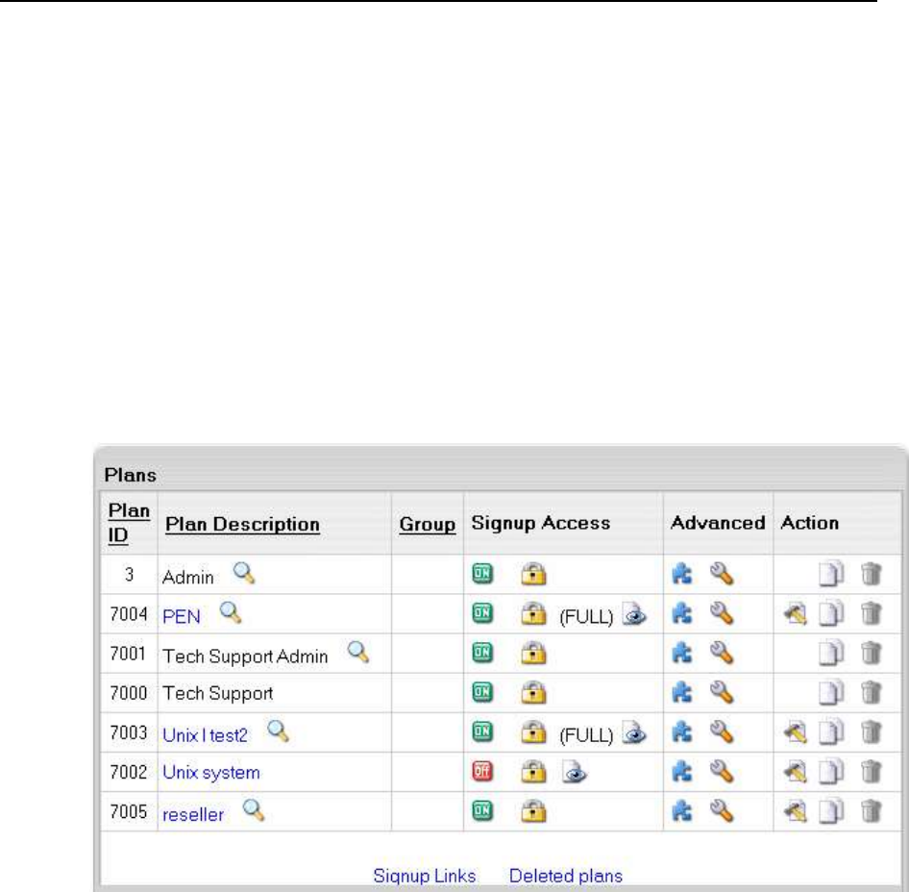Copy the Tech Support Admin plan

click(x=831, y=653)
